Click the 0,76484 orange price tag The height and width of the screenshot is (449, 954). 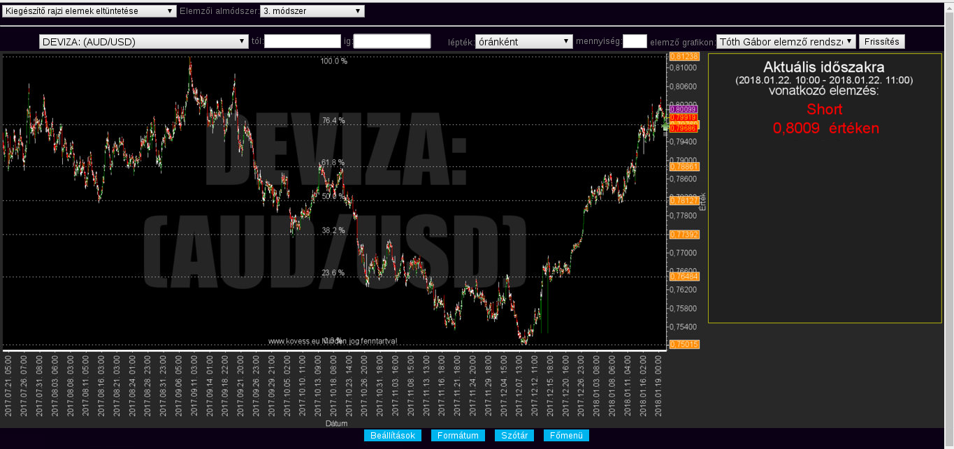tap(684, 277)
